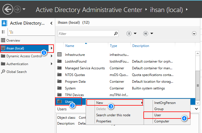Click Default container for orph... description
Image resolution: width=202 pixels, height=133 pixels.
[152, 61]
